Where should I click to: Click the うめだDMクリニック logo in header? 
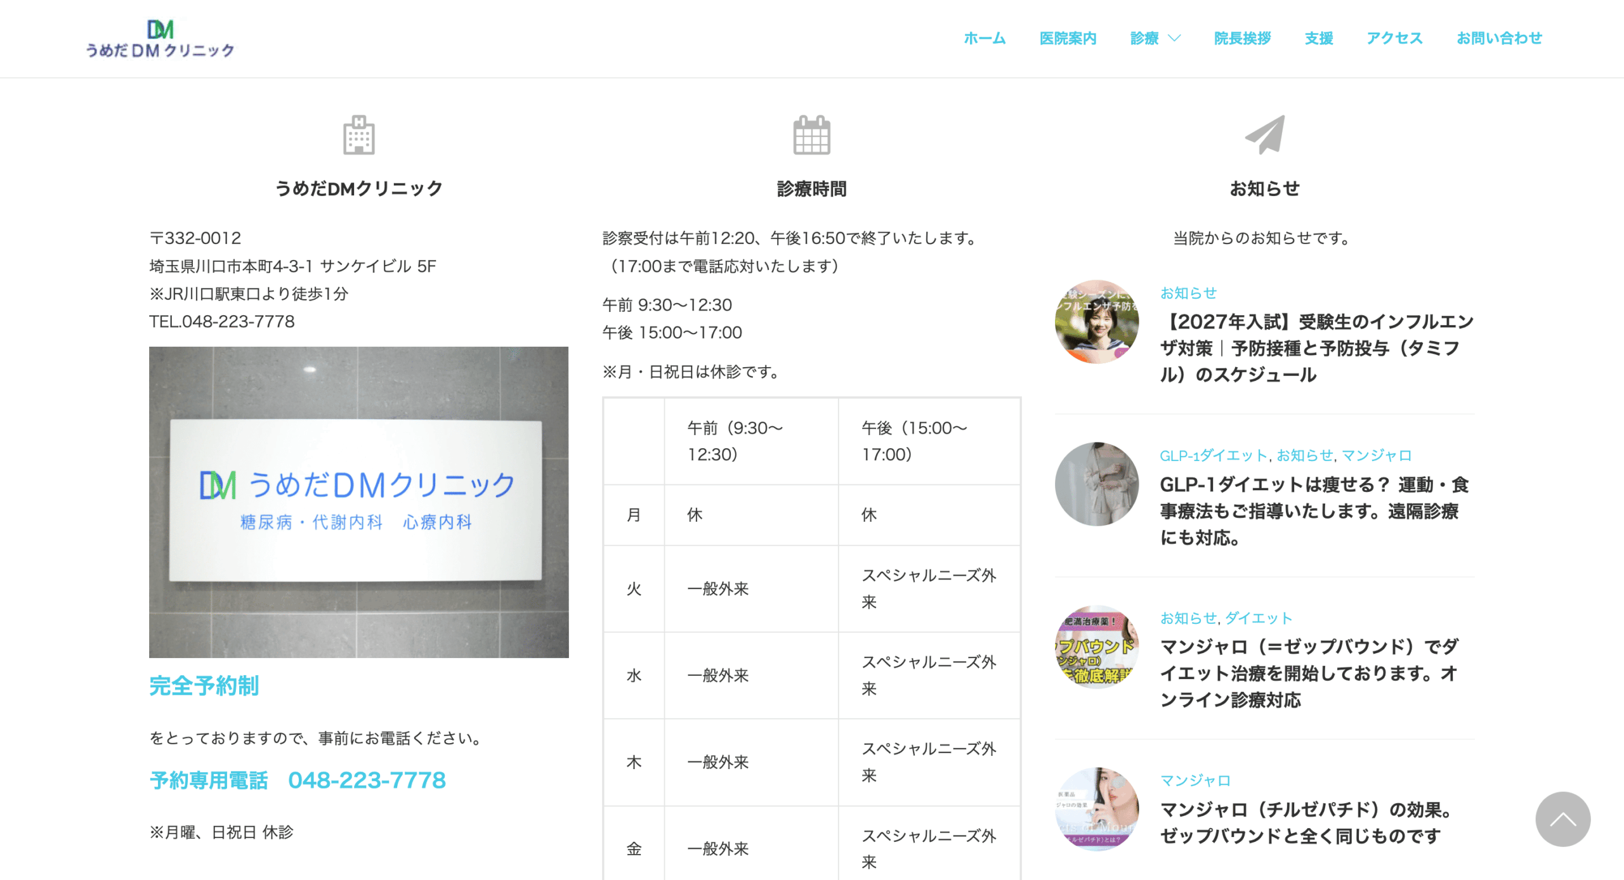point(160,39)
